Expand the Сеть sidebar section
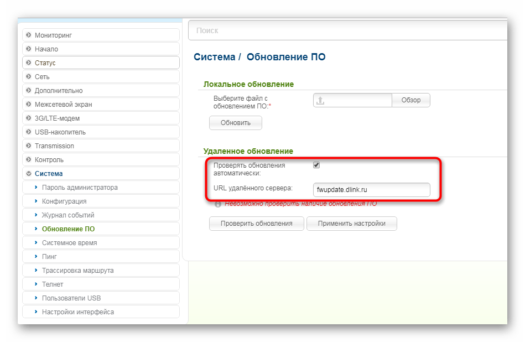This screenshot has height=342, width=525. (x=42, y=77)
